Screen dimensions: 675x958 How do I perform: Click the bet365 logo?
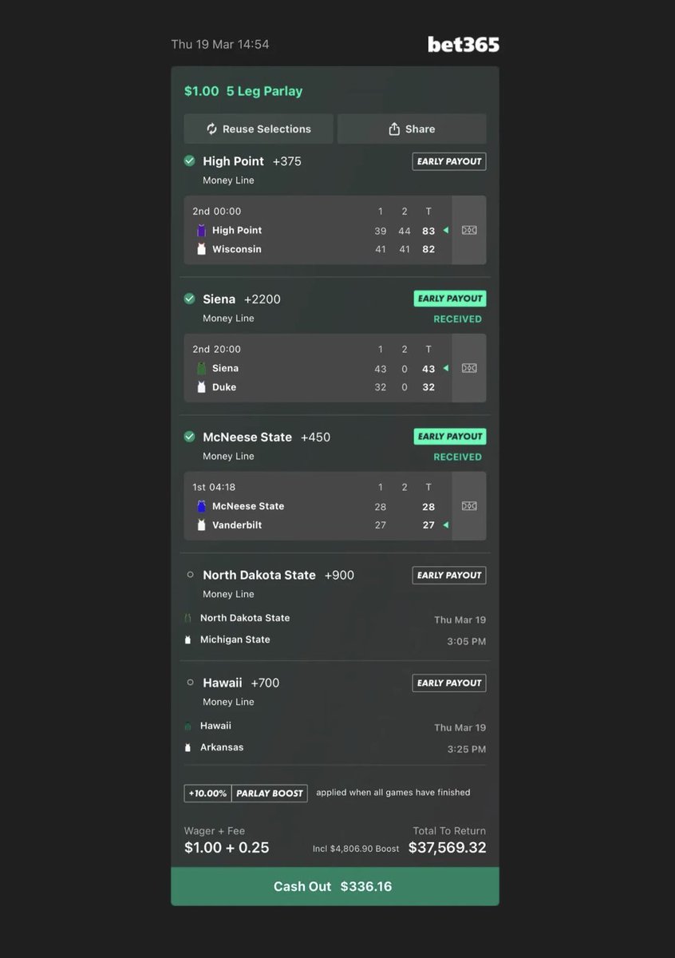464,44
